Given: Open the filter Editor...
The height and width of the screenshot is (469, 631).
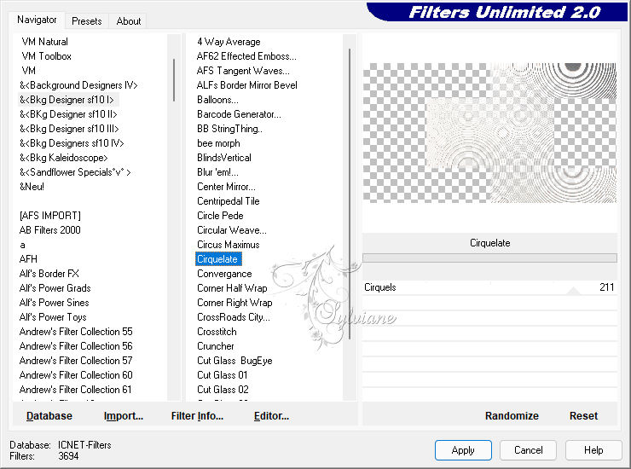Looking at the screenshot, I should [x=272, y=416].
